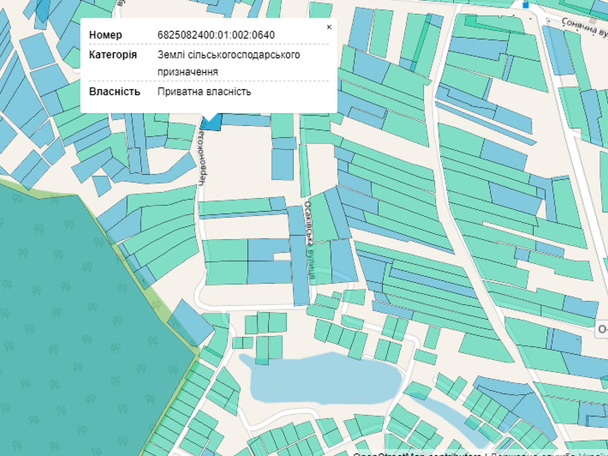
Task: Click the small blue square map marker
Action: (526, 5)
